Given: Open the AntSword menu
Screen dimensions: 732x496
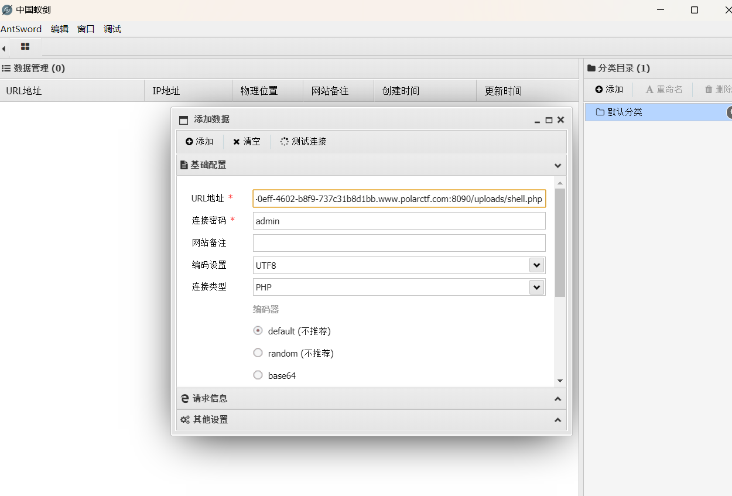Looking at the screenshot, I should pos(21,29).
